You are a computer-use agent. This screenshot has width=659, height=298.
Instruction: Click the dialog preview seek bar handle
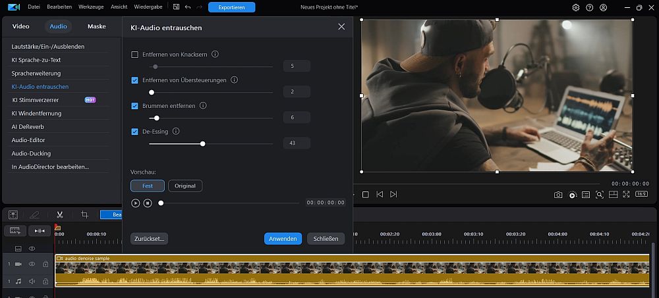(x=161, y=203)
